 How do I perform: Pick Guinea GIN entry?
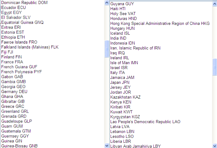pyautogui.click(x=12, y=141)
